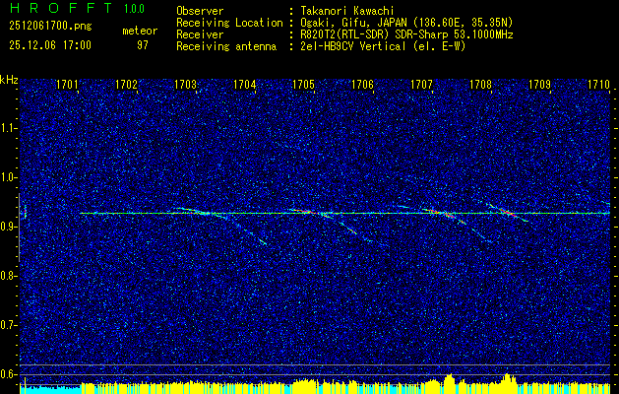Click the meteor echo trail near 1703
Screen dimensions: 619x394
[221, 226]
